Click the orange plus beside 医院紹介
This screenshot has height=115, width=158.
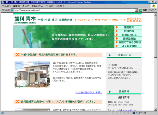click(x=117, y=27)
